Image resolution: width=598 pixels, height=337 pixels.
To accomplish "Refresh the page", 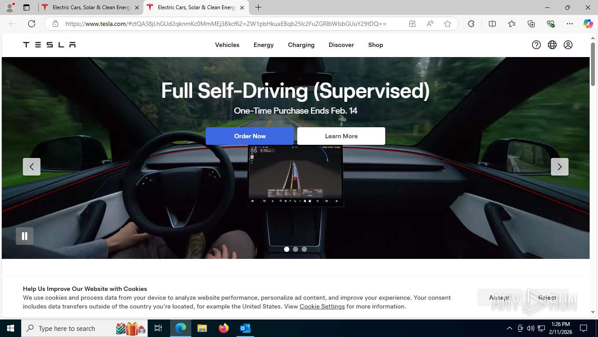I will [x=31, y=24].
